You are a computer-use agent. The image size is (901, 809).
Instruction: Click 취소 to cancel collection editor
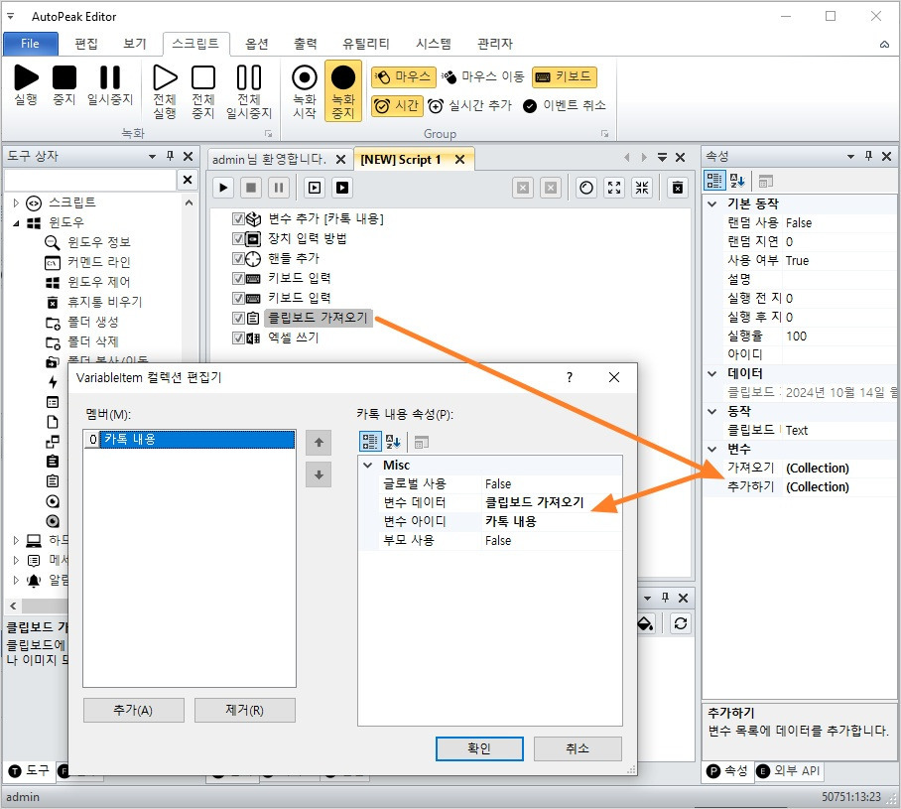coord(578,748)
